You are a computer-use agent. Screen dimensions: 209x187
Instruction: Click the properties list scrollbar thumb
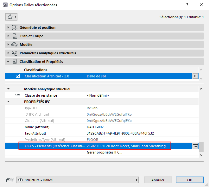[201, 147]
